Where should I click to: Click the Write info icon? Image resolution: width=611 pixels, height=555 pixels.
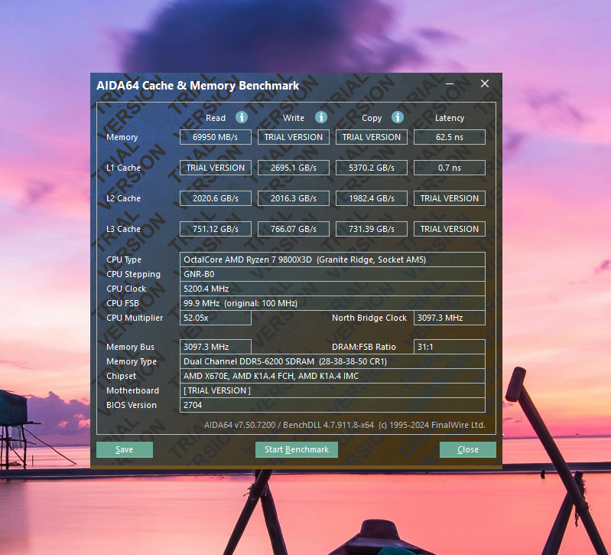(321, 117)
